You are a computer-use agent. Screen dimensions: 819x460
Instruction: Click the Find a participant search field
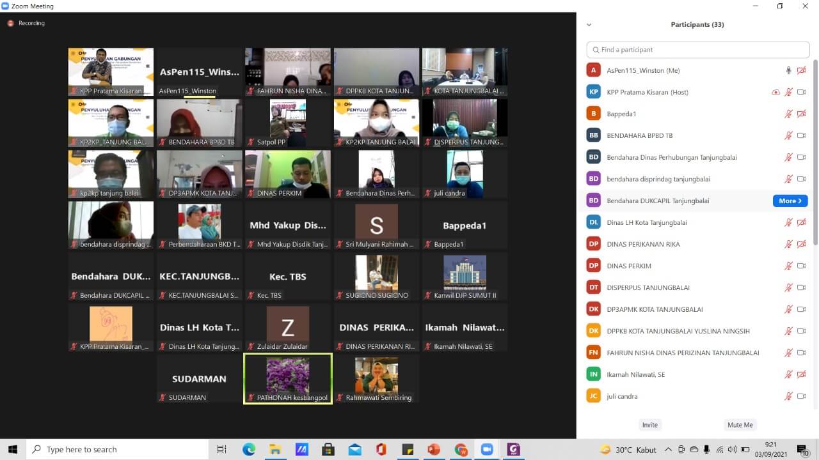(697, 50)
